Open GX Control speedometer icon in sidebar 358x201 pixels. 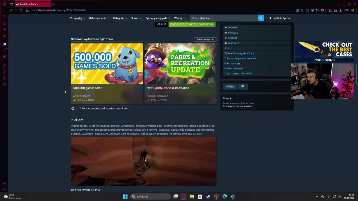click(4, 17)
